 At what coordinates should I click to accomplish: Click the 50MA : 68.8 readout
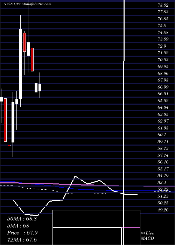22,219
